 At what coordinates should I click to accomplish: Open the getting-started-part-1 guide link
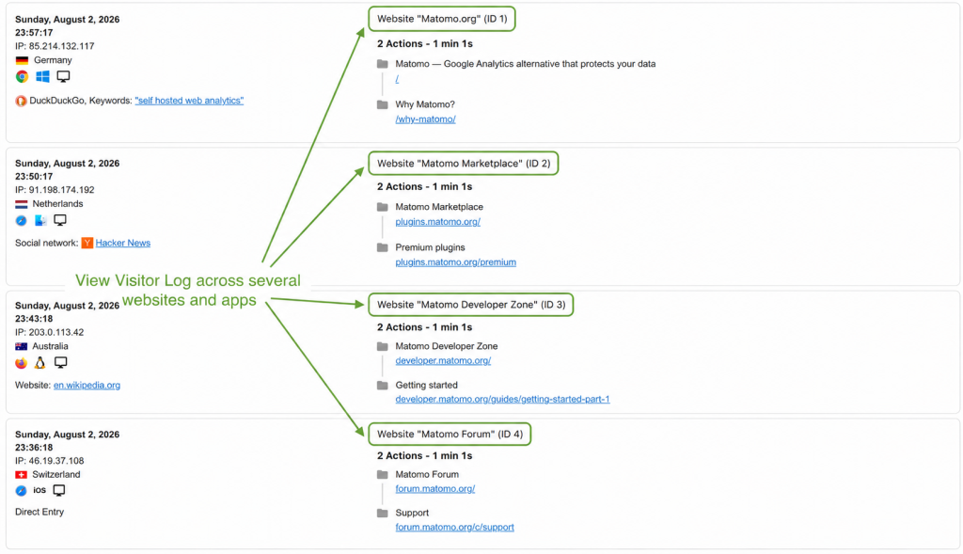pos(502,399)
